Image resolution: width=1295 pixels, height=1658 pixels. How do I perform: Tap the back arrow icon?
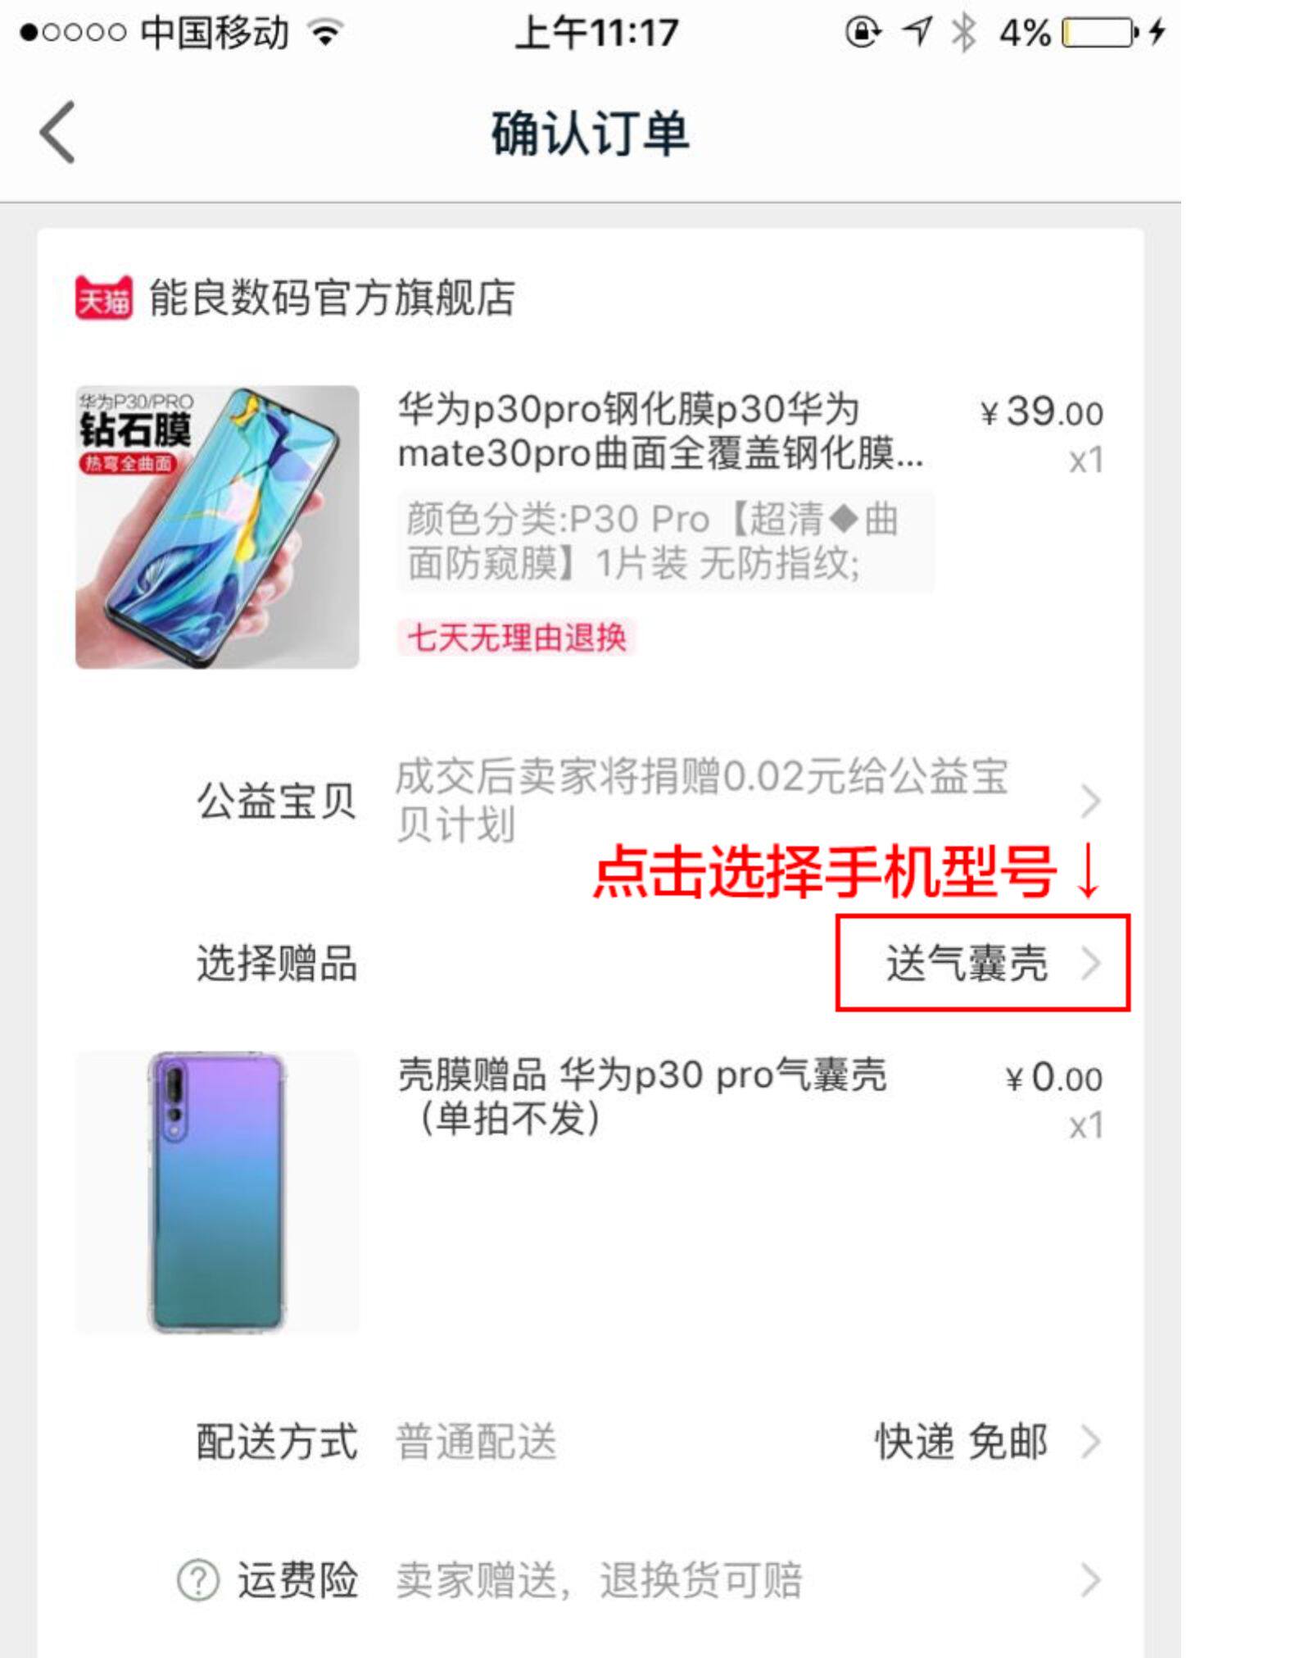coord(57,132)
